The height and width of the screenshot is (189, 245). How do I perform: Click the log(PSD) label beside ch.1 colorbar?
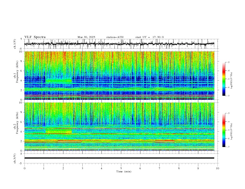pos(231,81)
